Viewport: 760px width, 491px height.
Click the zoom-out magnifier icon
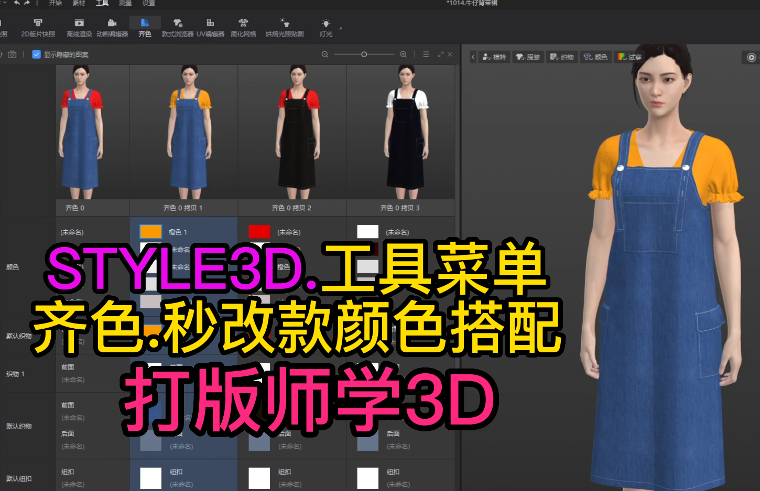coord(325,54)
